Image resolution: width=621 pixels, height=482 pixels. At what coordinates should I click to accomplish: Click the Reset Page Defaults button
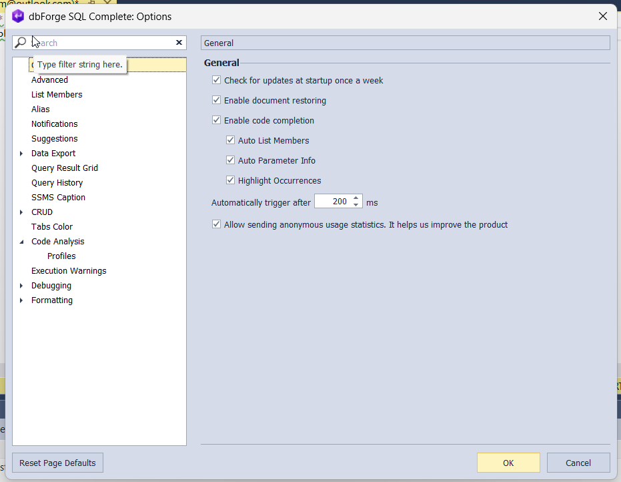(57, 463)
